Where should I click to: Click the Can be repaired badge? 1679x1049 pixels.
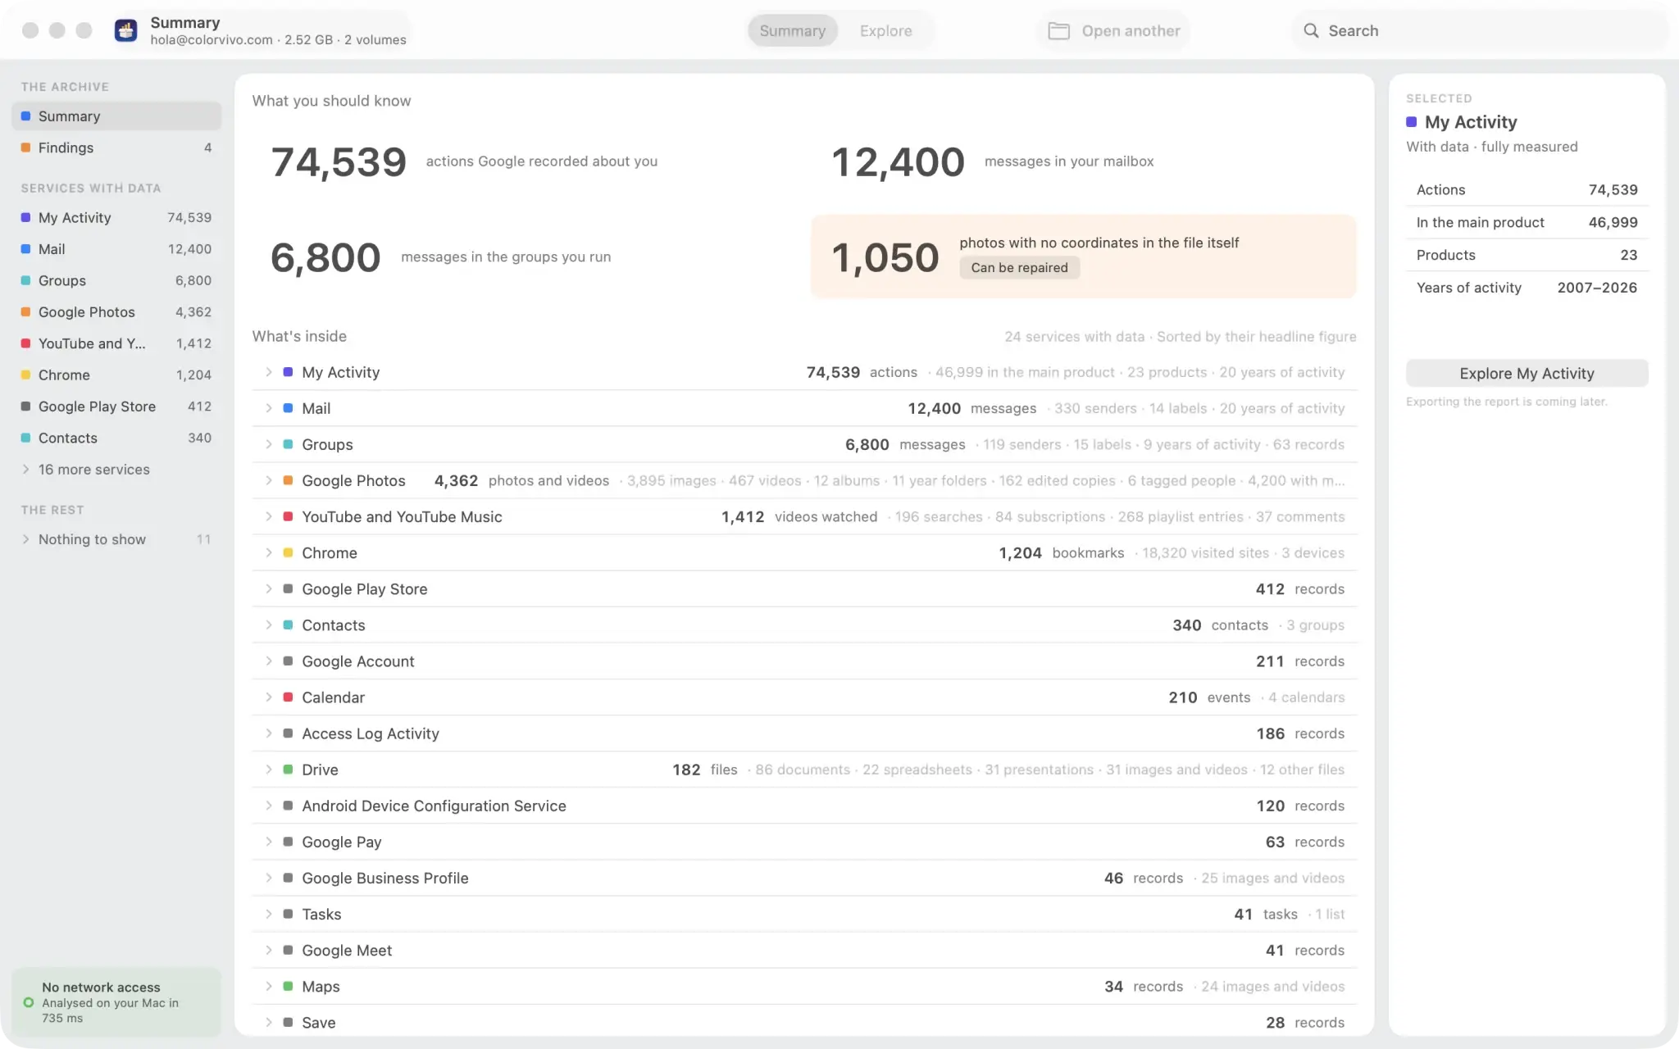[1019, 267]
